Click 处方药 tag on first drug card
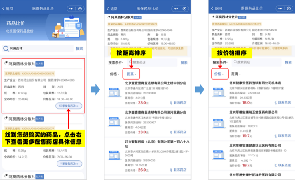The width and height of the screenshot is (295, 180). click(x=40, y=64)
